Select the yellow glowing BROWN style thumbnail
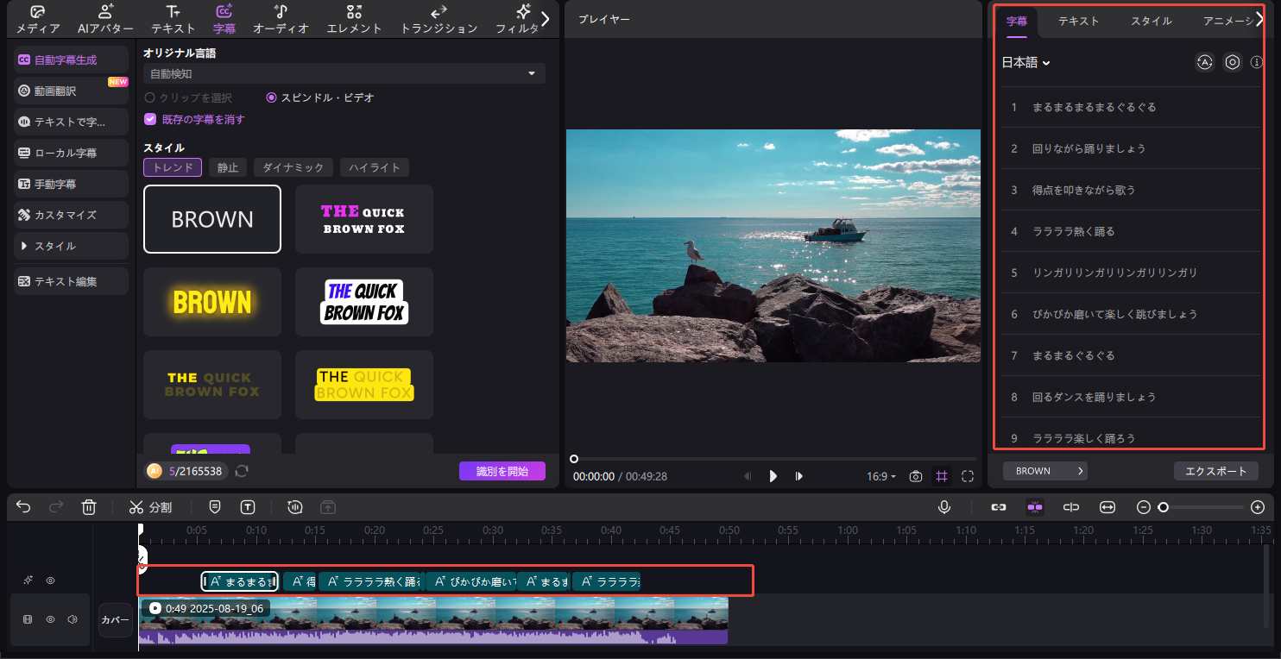This screenshot has height=659, width=1281. (x=212, y=302)
